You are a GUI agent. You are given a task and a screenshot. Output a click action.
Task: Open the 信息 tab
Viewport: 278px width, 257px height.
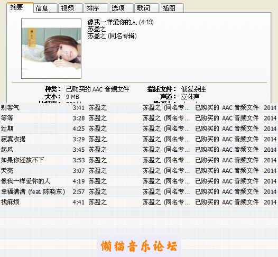[x=45, y=8]
